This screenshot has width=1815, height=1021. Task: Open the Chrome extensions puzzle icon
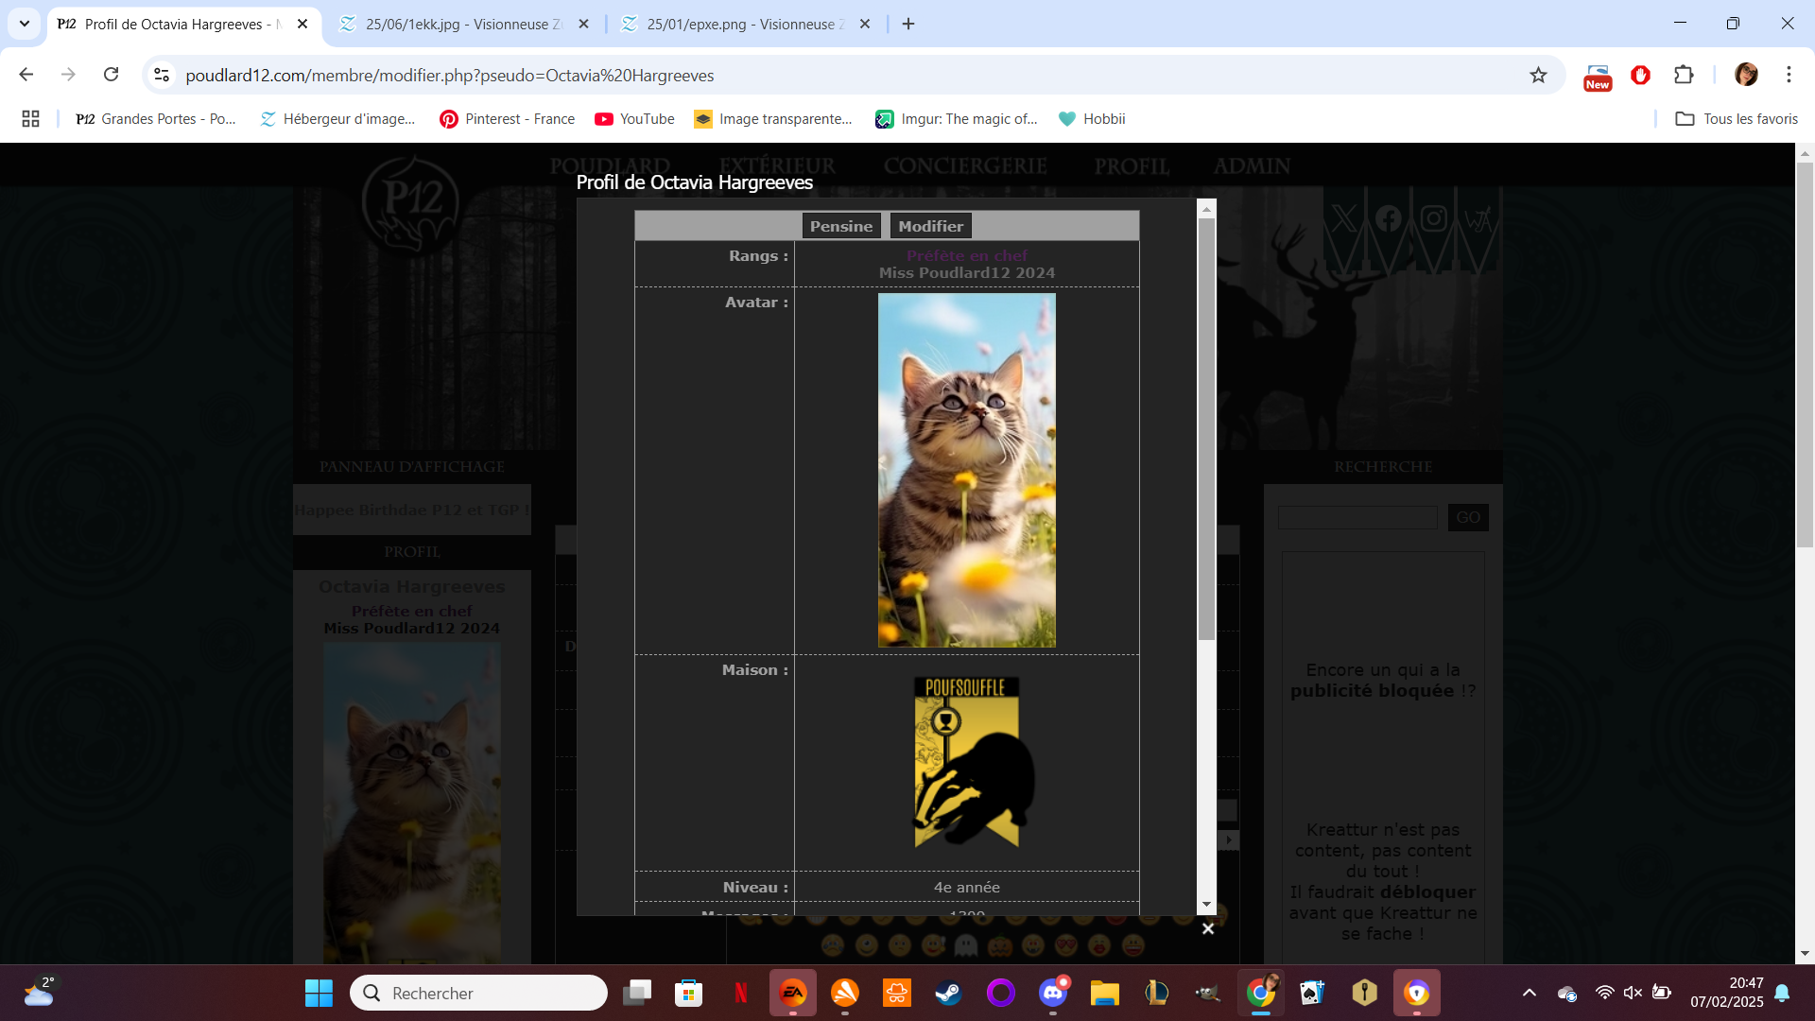[1684, 75]
